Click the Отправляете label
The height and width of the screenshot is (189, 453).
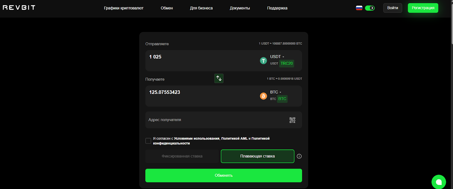pyautogui.click(x=157, y=44)
